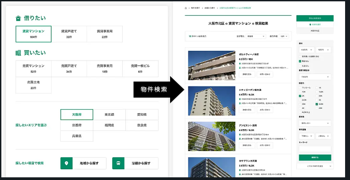Choose 売買戸建て 34件

coord(69,69)
